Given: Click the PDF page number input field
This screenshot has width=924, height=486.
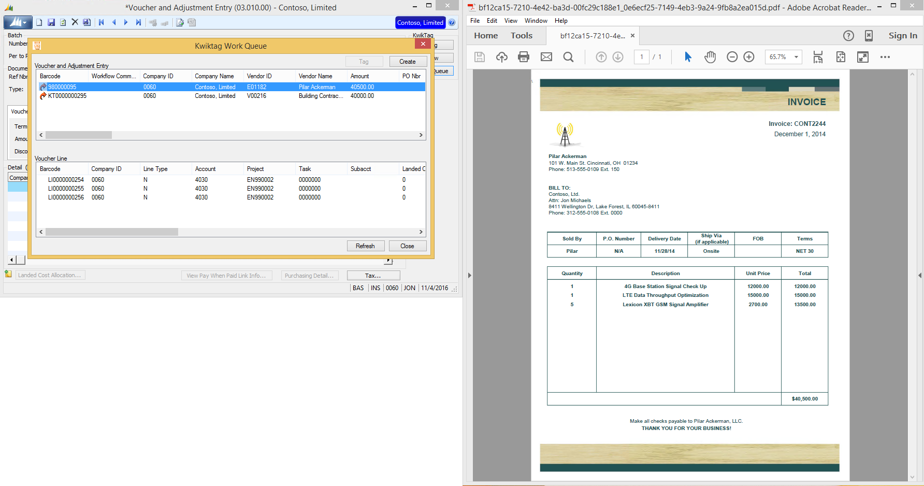Looking at the screenshot, I should (642, 57).
